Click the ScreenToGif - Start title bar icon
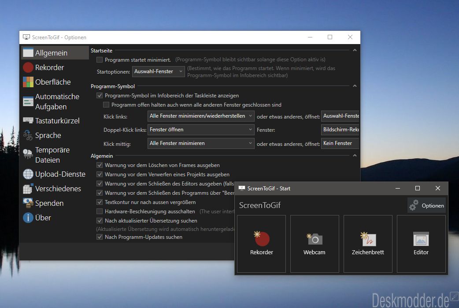Screen dimensions: 459x308 click(242, 188)
